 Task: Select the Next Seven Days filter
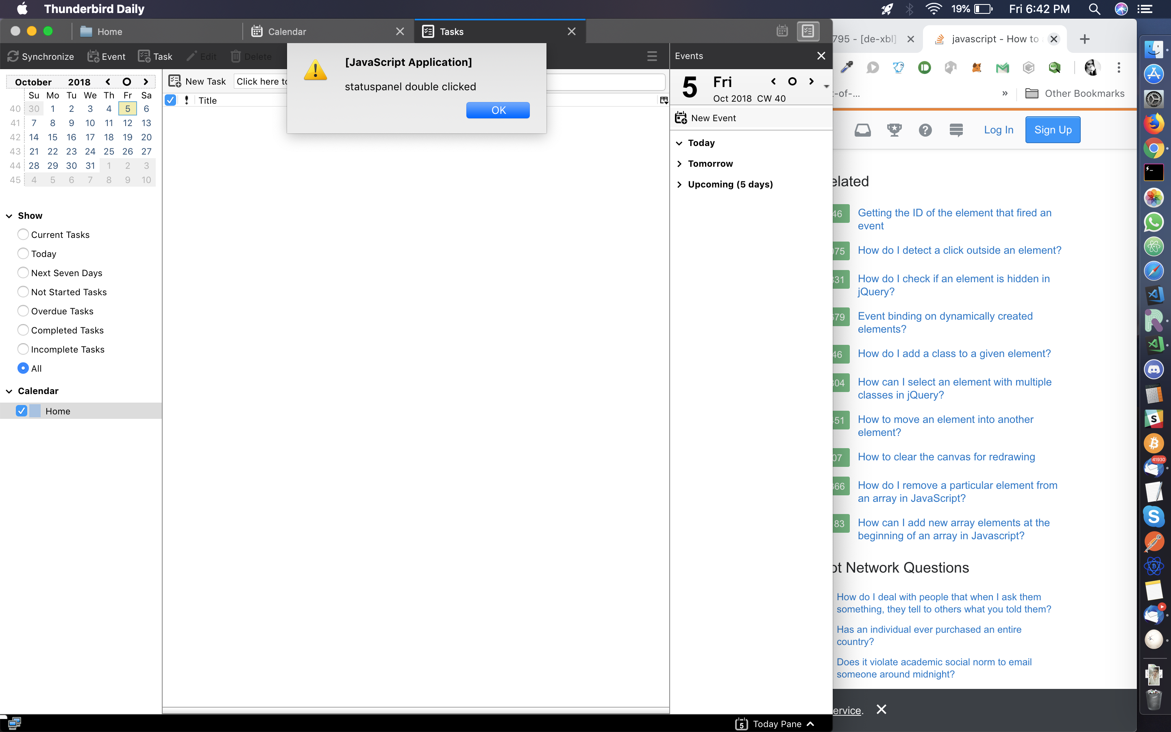click(x=23, y=272)
